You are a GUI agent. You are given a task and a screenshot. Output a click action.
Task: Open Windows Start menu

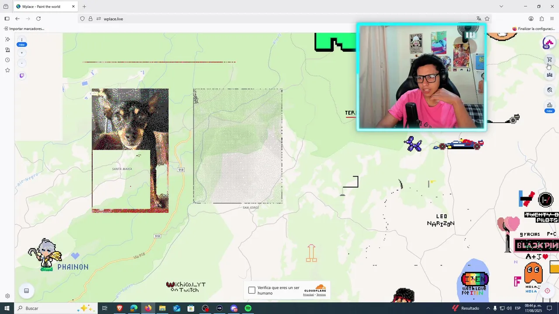[7, 308]
